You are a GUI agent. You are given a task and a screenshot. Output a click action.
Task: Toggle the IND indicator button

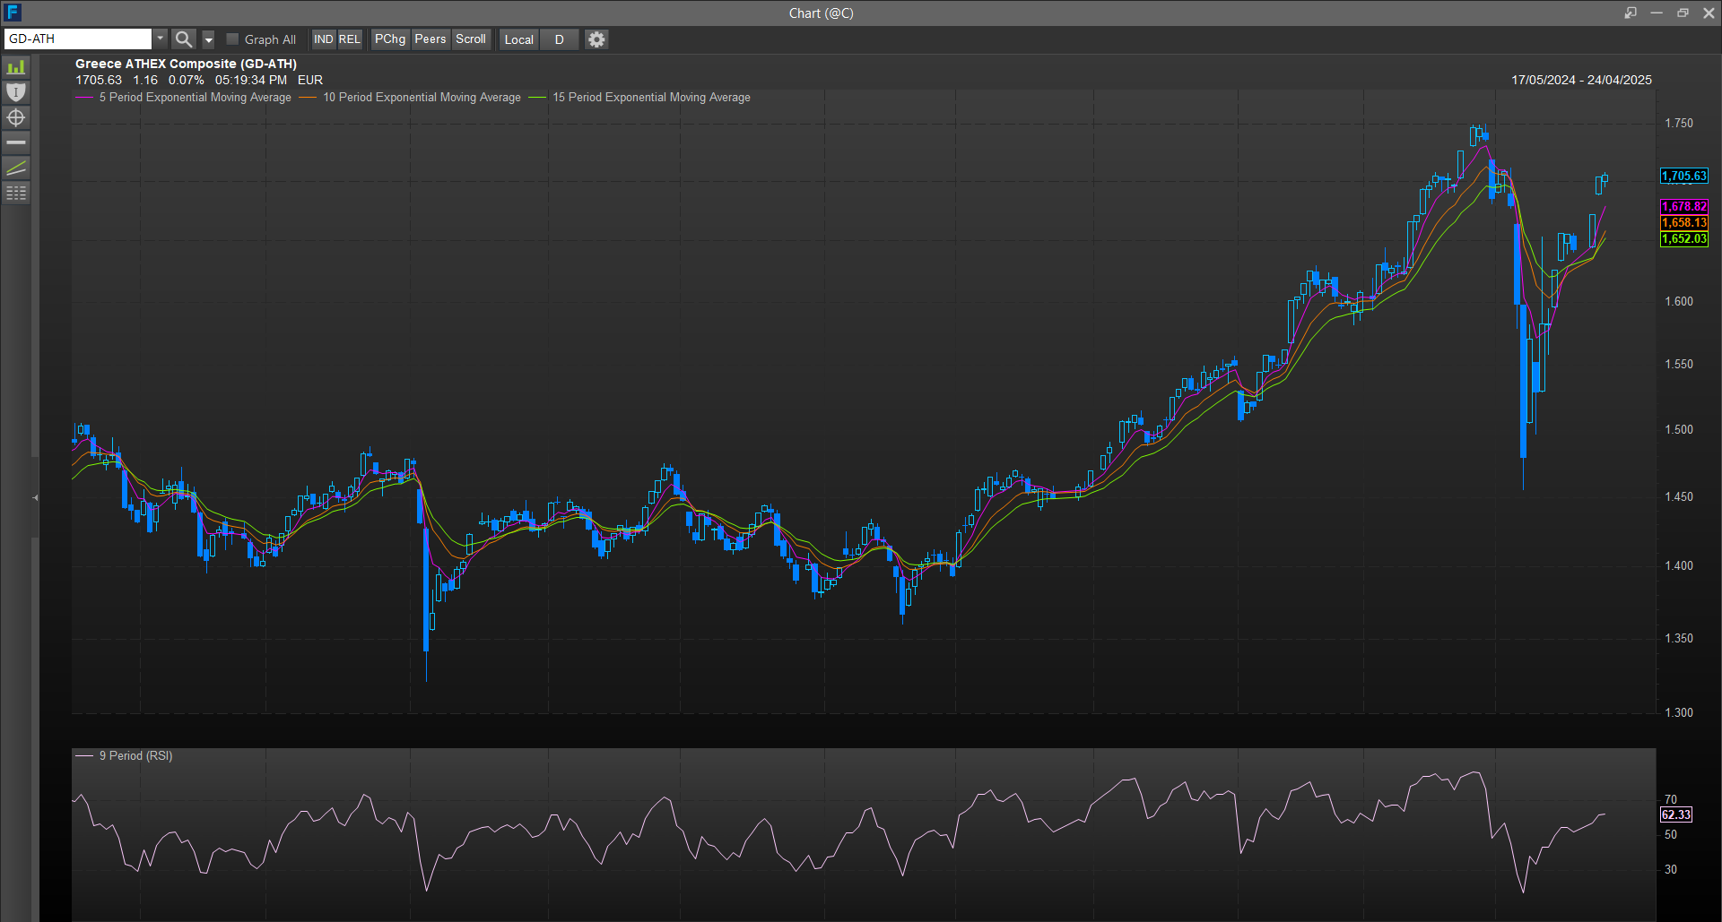323,39
